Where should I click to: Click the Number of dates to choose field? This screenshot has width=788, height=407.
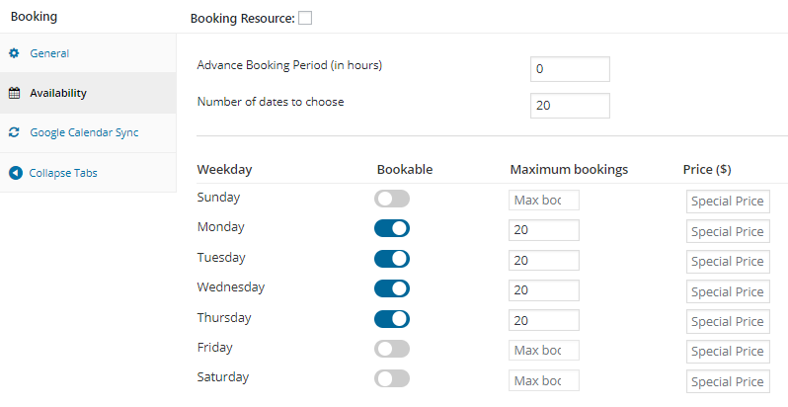tap(570, 106)
